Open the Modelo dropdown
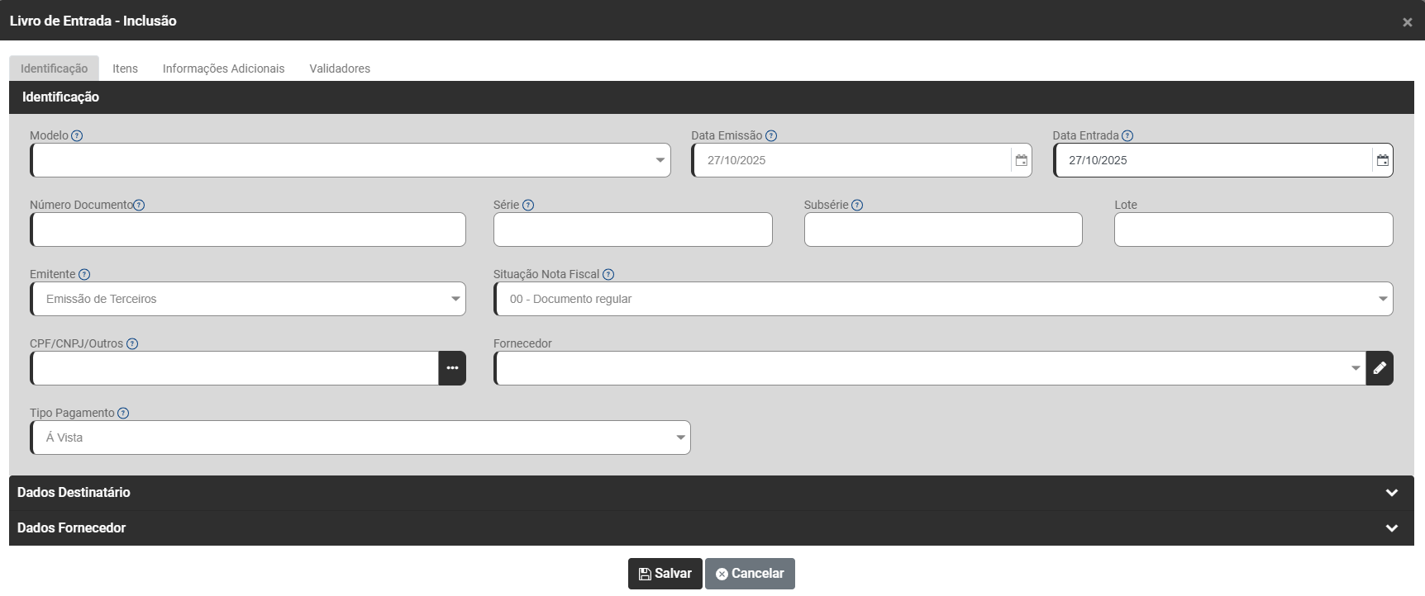Image resolution: width=1425 pixels, height=596 pixels. click(x=350, y=160)
